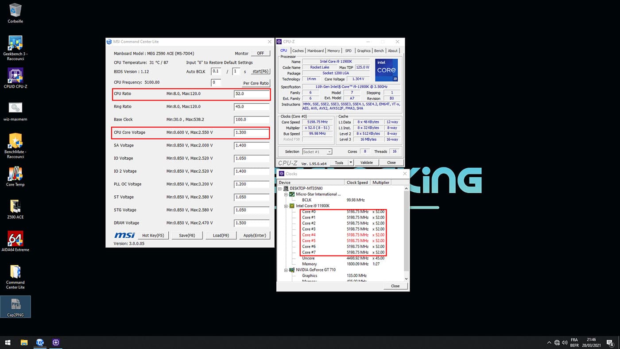Open File Explorer from the taskbar
The image size is (620, 349).
(x=24, y=342)
